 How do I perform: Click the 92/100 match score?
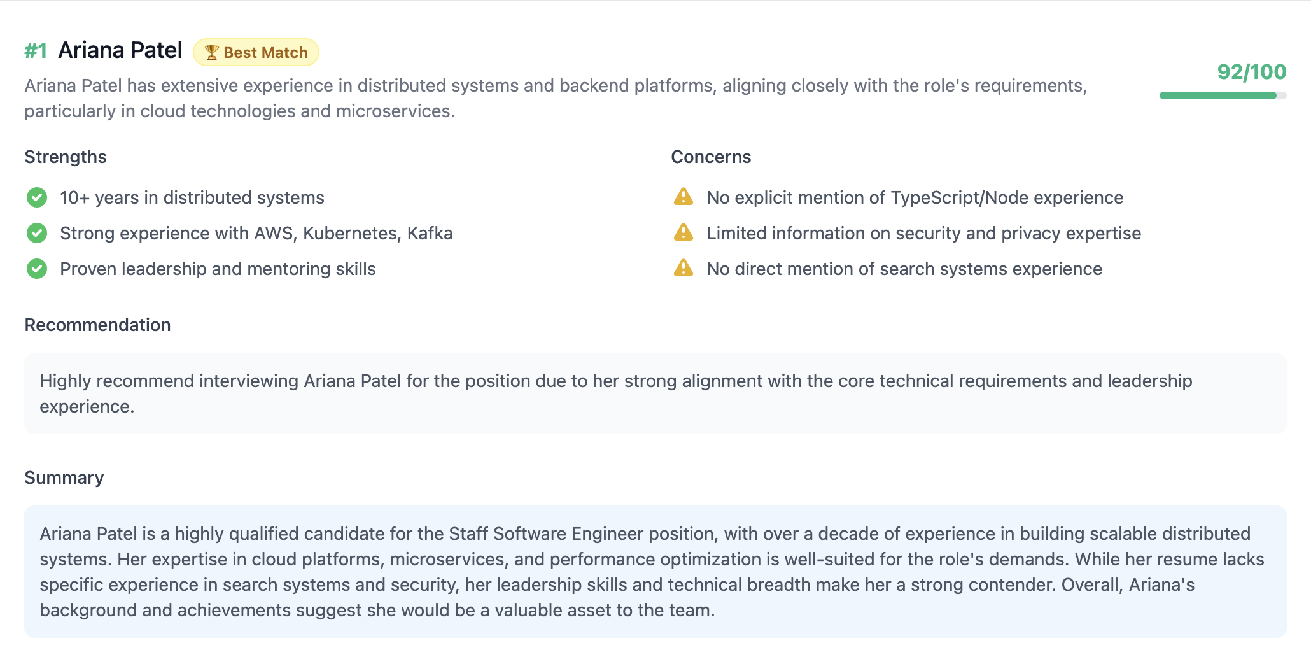pyautogui.click(x=1251, y=72)
